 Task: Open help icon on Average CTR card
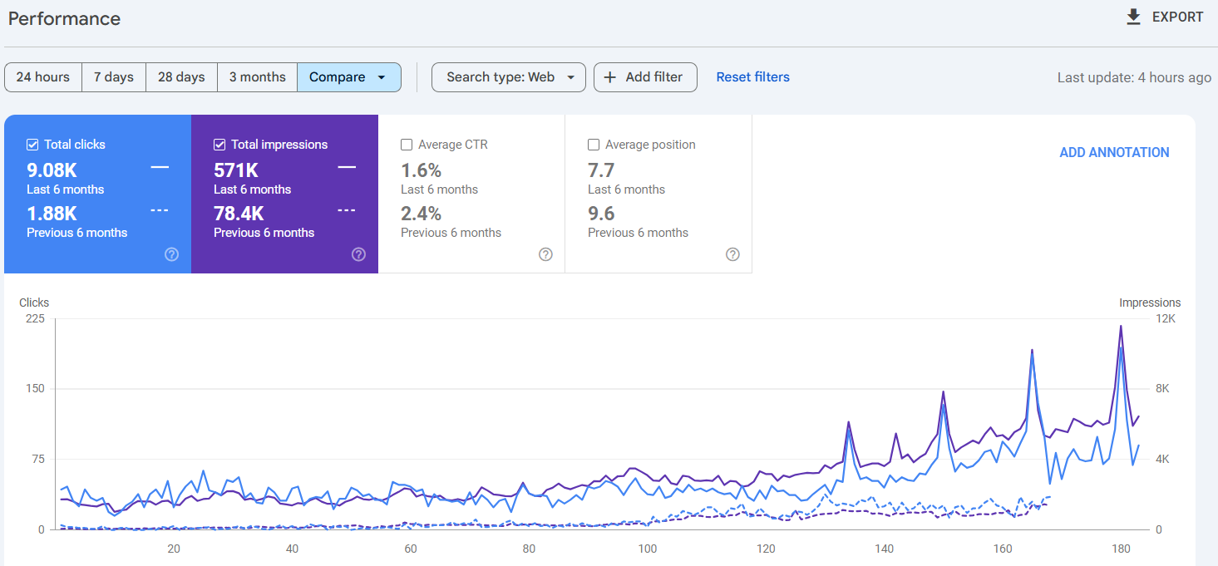(545, 254)
